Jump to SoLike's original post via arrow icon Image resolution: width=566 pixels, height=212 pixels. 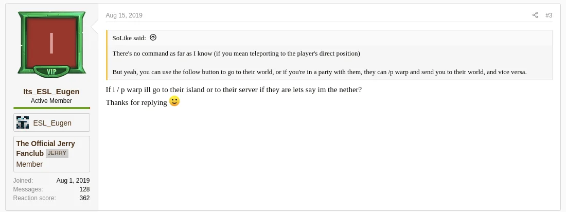tap(153, 38)
